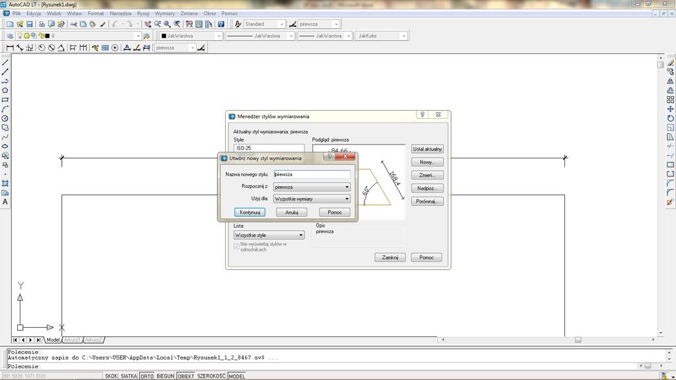676x380 pixels.
Task: Toggle SKOK snap mode in status bar
Action: click(x=111, y=376)
